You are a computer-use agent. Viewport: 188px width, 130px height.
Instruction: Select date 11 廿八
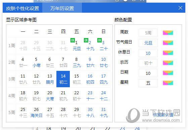23,79
